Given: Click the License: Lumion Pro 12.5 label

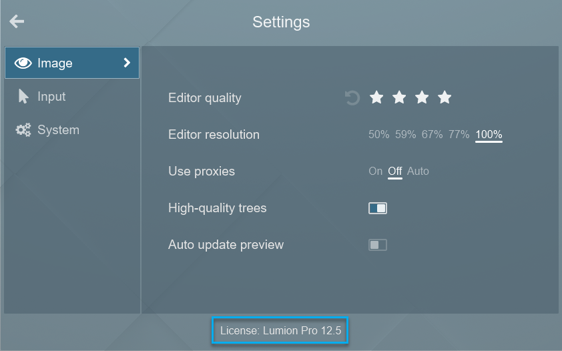Looking at the screenshot, I should click(x=280, y=330).
